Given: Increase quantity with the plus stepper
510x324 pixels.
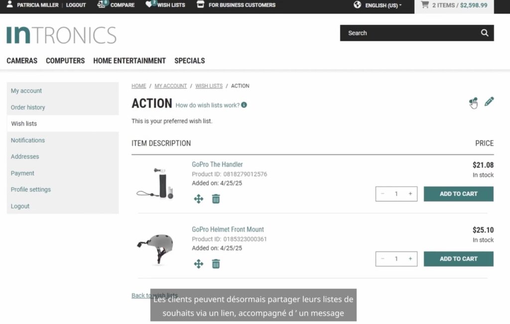Looking at the screenshot, I should pos(410,194).
